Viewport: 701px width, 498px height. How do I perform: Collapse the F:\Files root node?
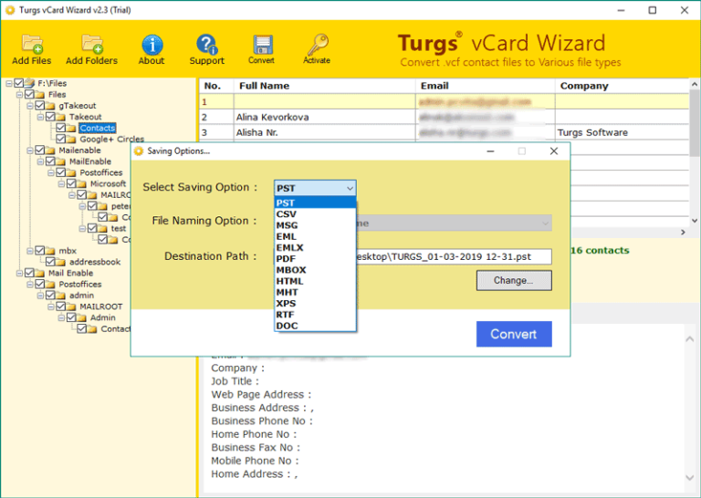point(9,84)
